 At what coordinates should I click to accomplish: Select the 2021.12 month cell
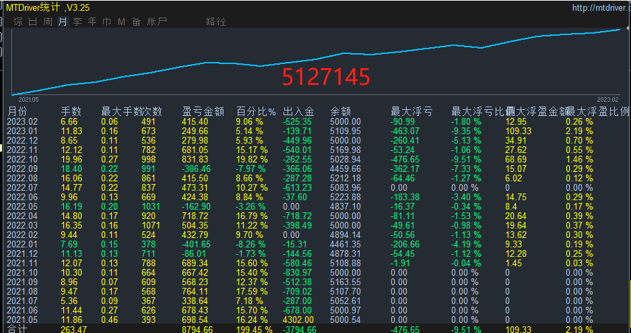pyautogui.click(x=22, y=253)
